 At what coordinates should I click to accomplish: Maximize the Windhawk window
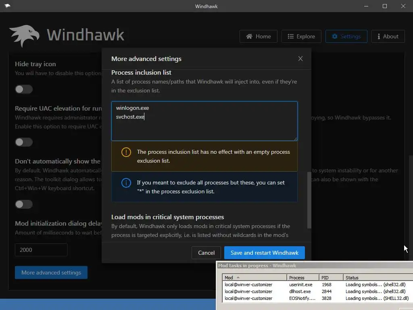click(384, 6)
